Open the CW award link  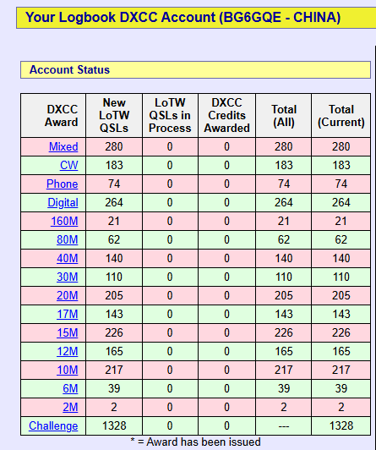point(68,165)
